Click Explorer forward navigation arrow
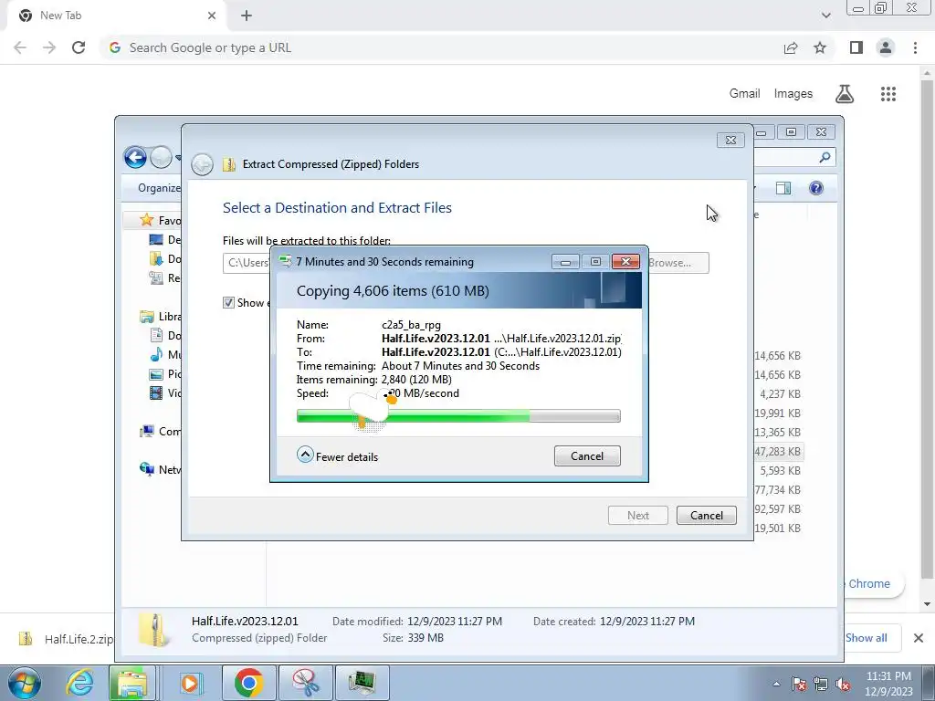The width and height of the screenshot is (935, 701). coord(161,157)
